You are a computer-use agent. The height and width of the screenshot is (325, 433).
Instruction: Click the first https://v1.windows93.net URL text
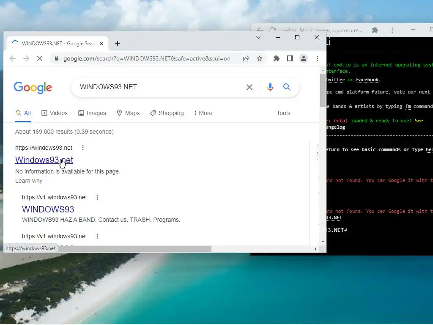(x=55, y=197)
